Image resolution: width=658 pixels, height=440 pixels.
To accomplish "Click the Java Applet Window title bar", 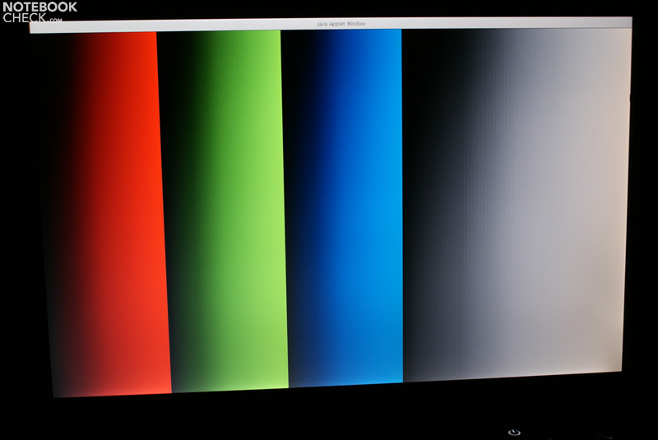I will [331, 25].
